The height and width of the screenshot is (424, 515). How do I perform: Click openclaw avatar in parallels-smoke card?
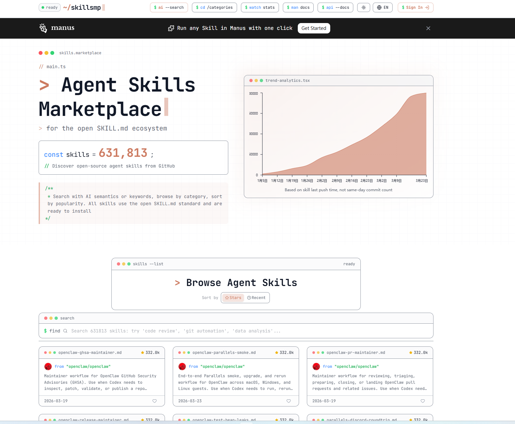[x=182, y=367]
